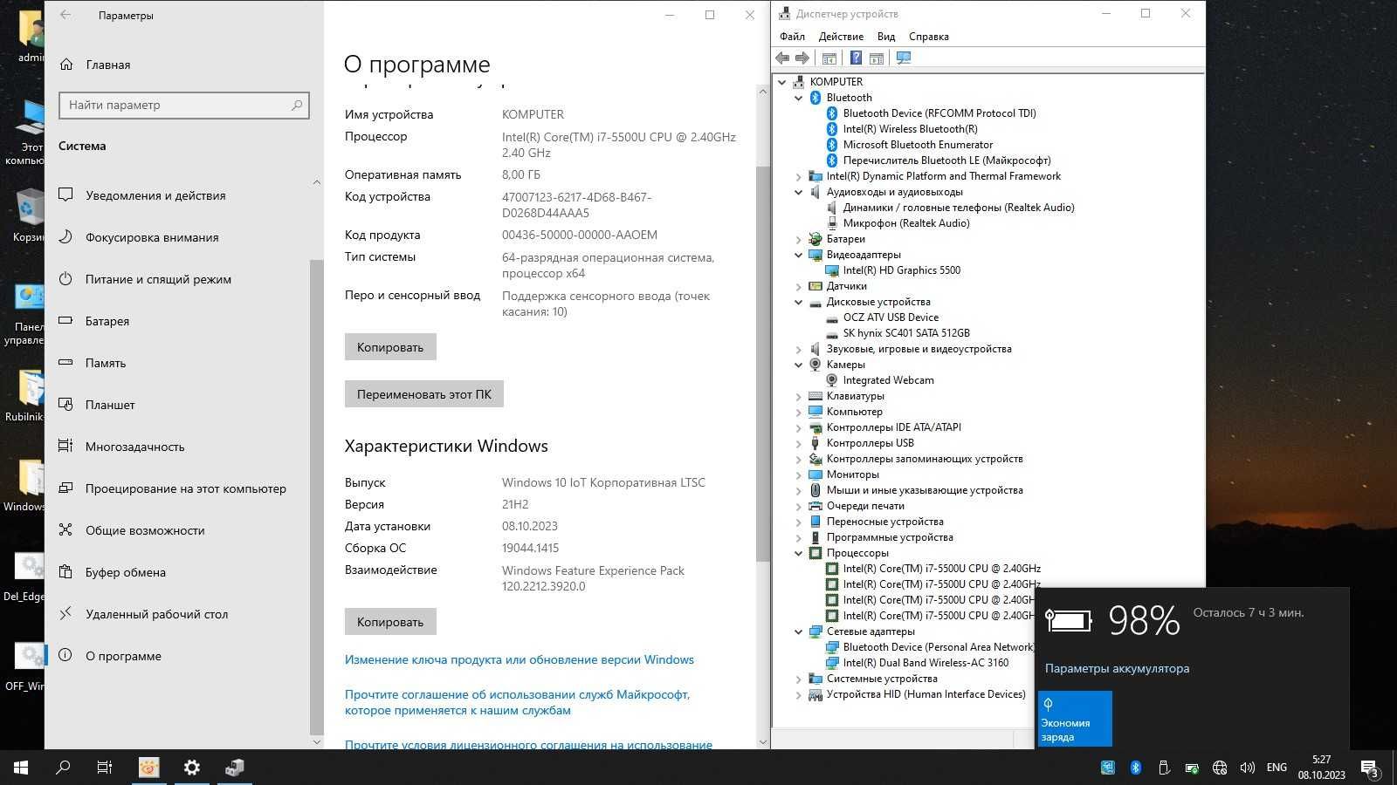Collapse the Дисковые устройства category chevron
The height and width of the screenshot is (785, 1397).
(x=798, y=302)
